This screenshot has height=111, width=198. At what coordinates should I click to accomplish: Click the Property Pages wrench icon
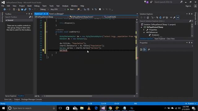(149, 50)
